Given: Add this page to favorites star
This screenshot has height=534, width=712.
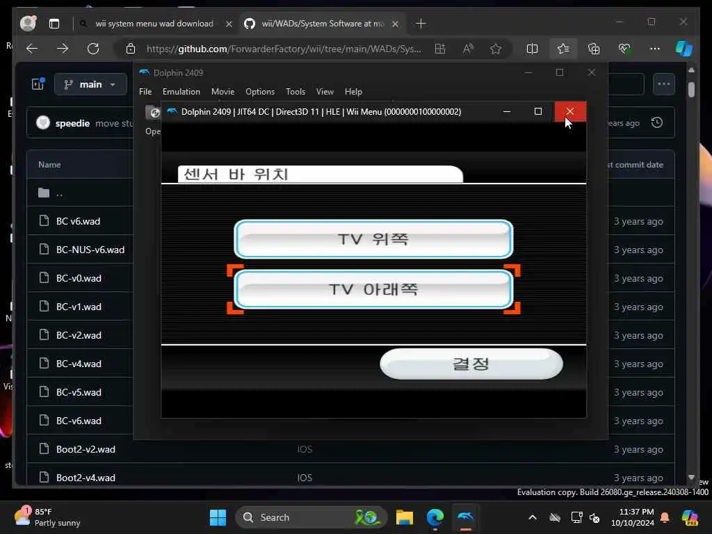Looking at the screenshot, I should pos(496,49).
